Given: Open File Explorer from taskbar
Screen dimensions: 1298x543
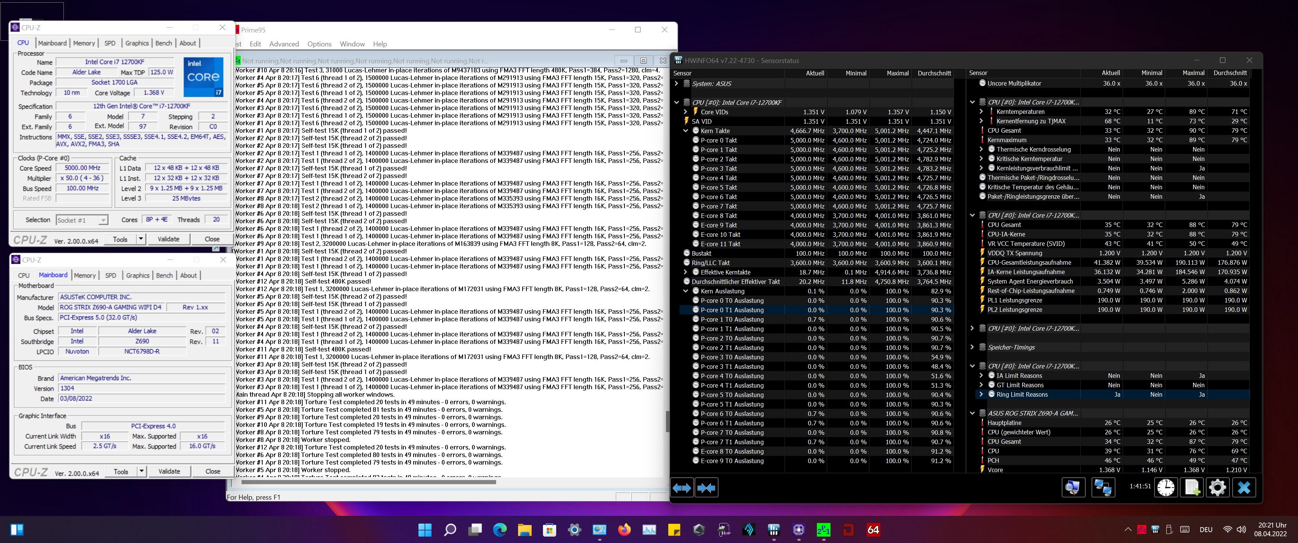Looking at the screenshot, I should (524, 529).
